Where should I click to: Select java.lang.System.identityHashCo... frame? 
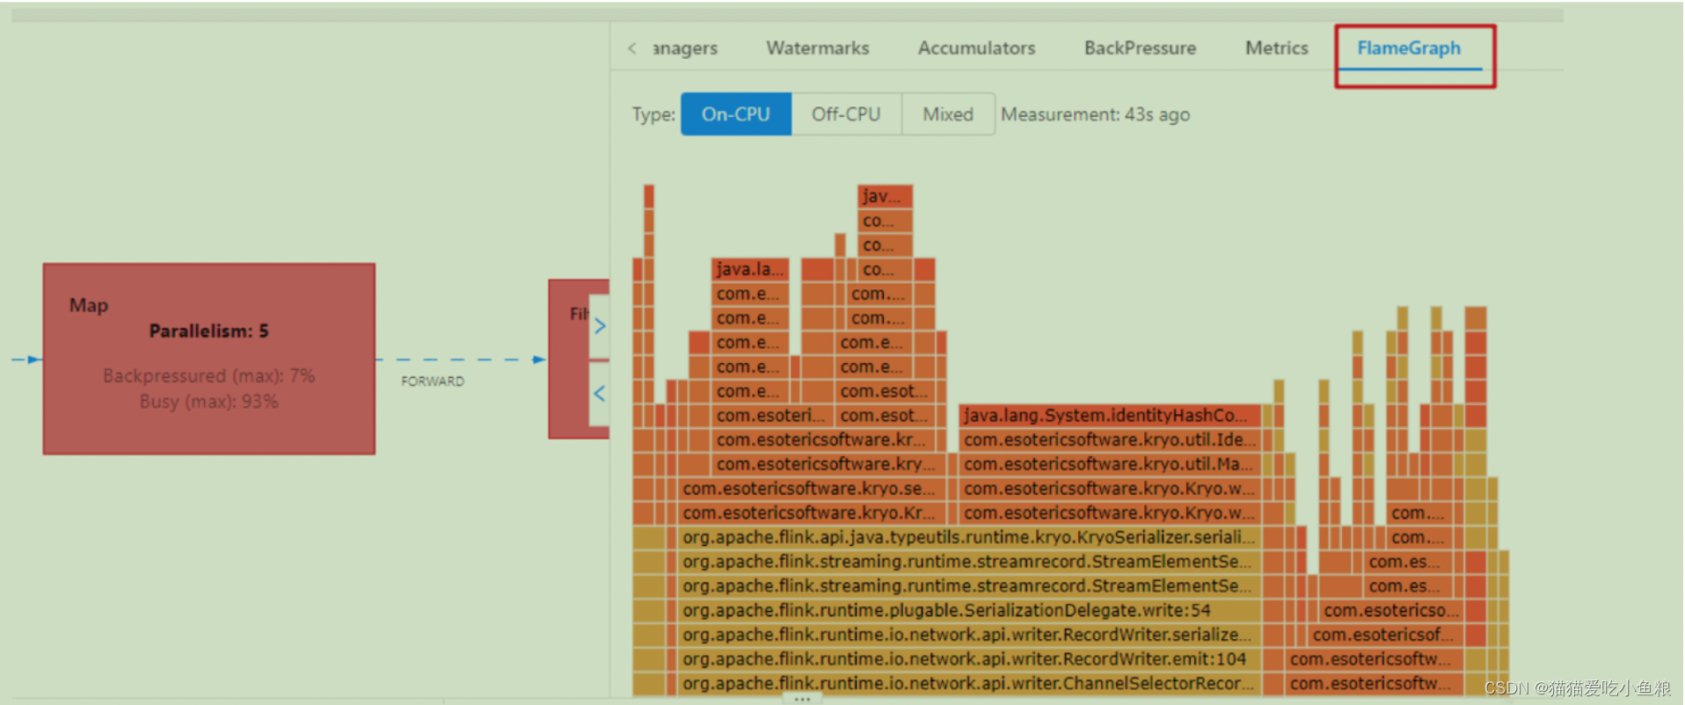pyautogui.click(x=1110, y=416)
